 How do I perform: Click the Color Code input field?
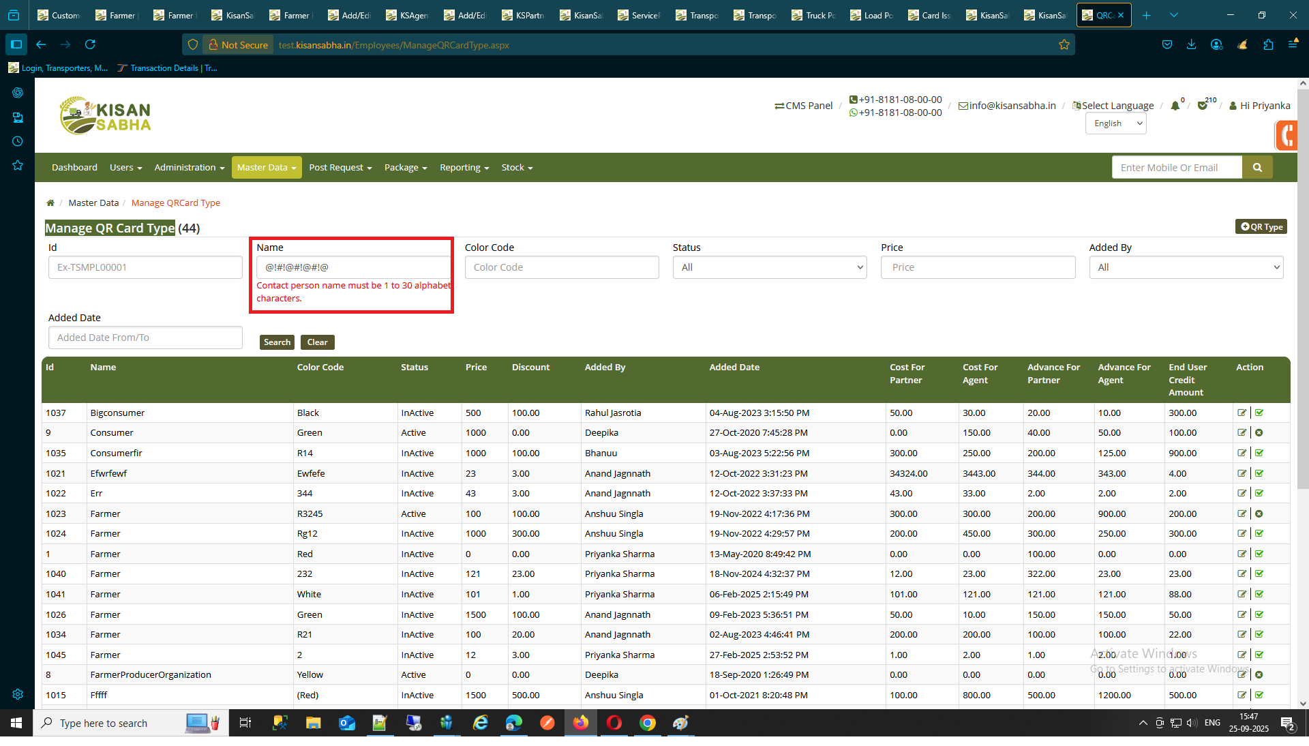[x=561, y=267]
